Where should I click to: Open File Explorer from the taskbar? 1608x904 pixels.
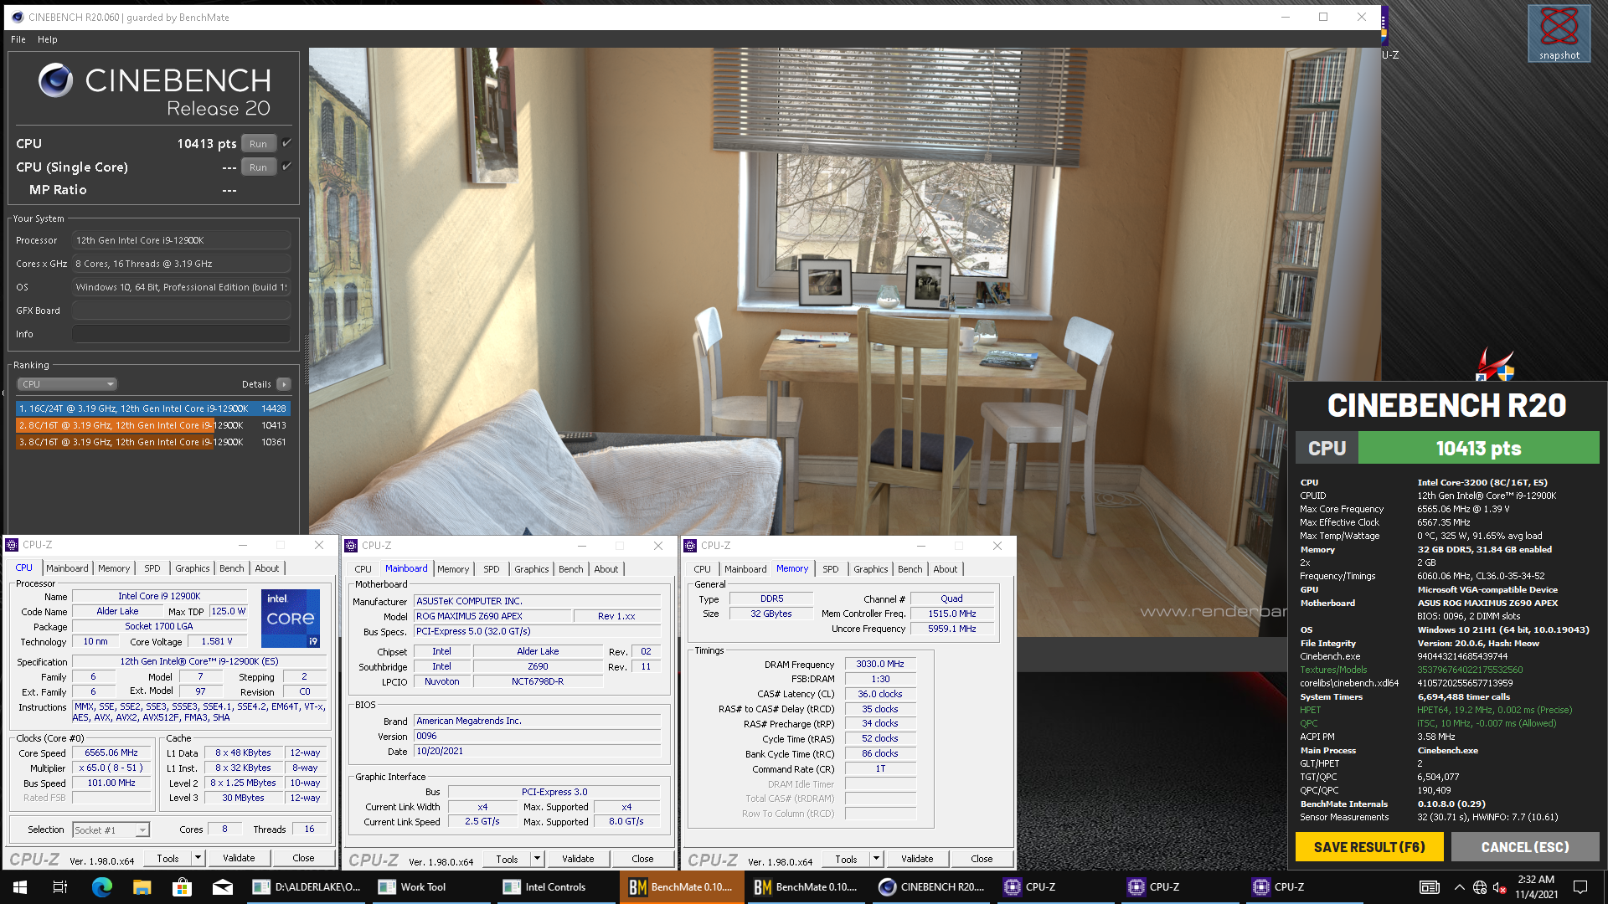point(142,886)
